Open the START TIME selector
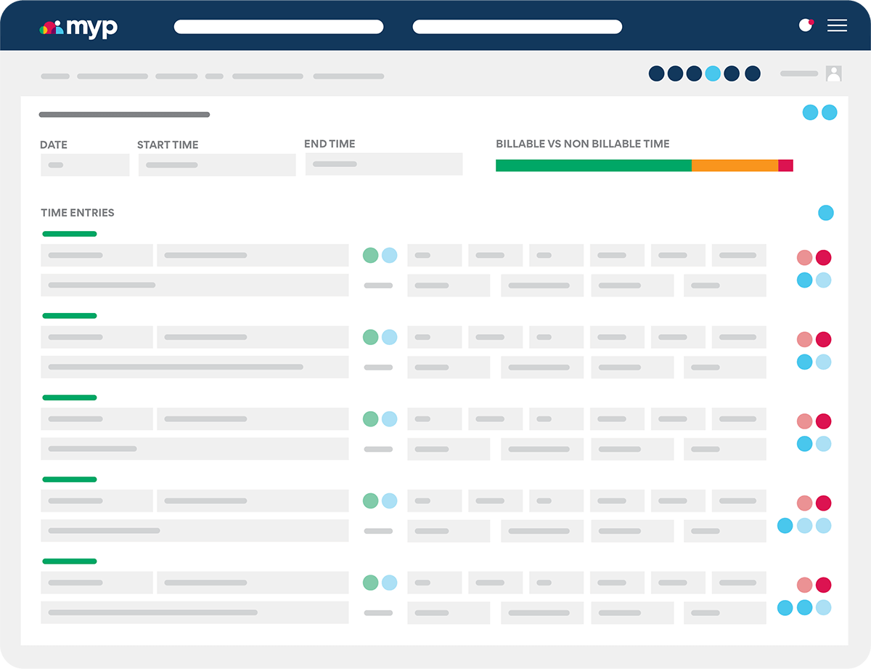871x669 pixels. point(216,165)
